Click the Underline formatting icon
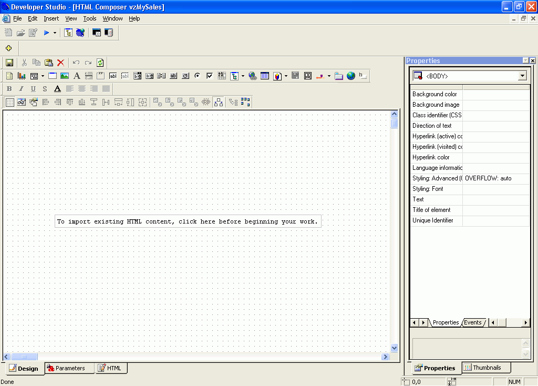Screen dimensions: 538x386 coord(33,88)
